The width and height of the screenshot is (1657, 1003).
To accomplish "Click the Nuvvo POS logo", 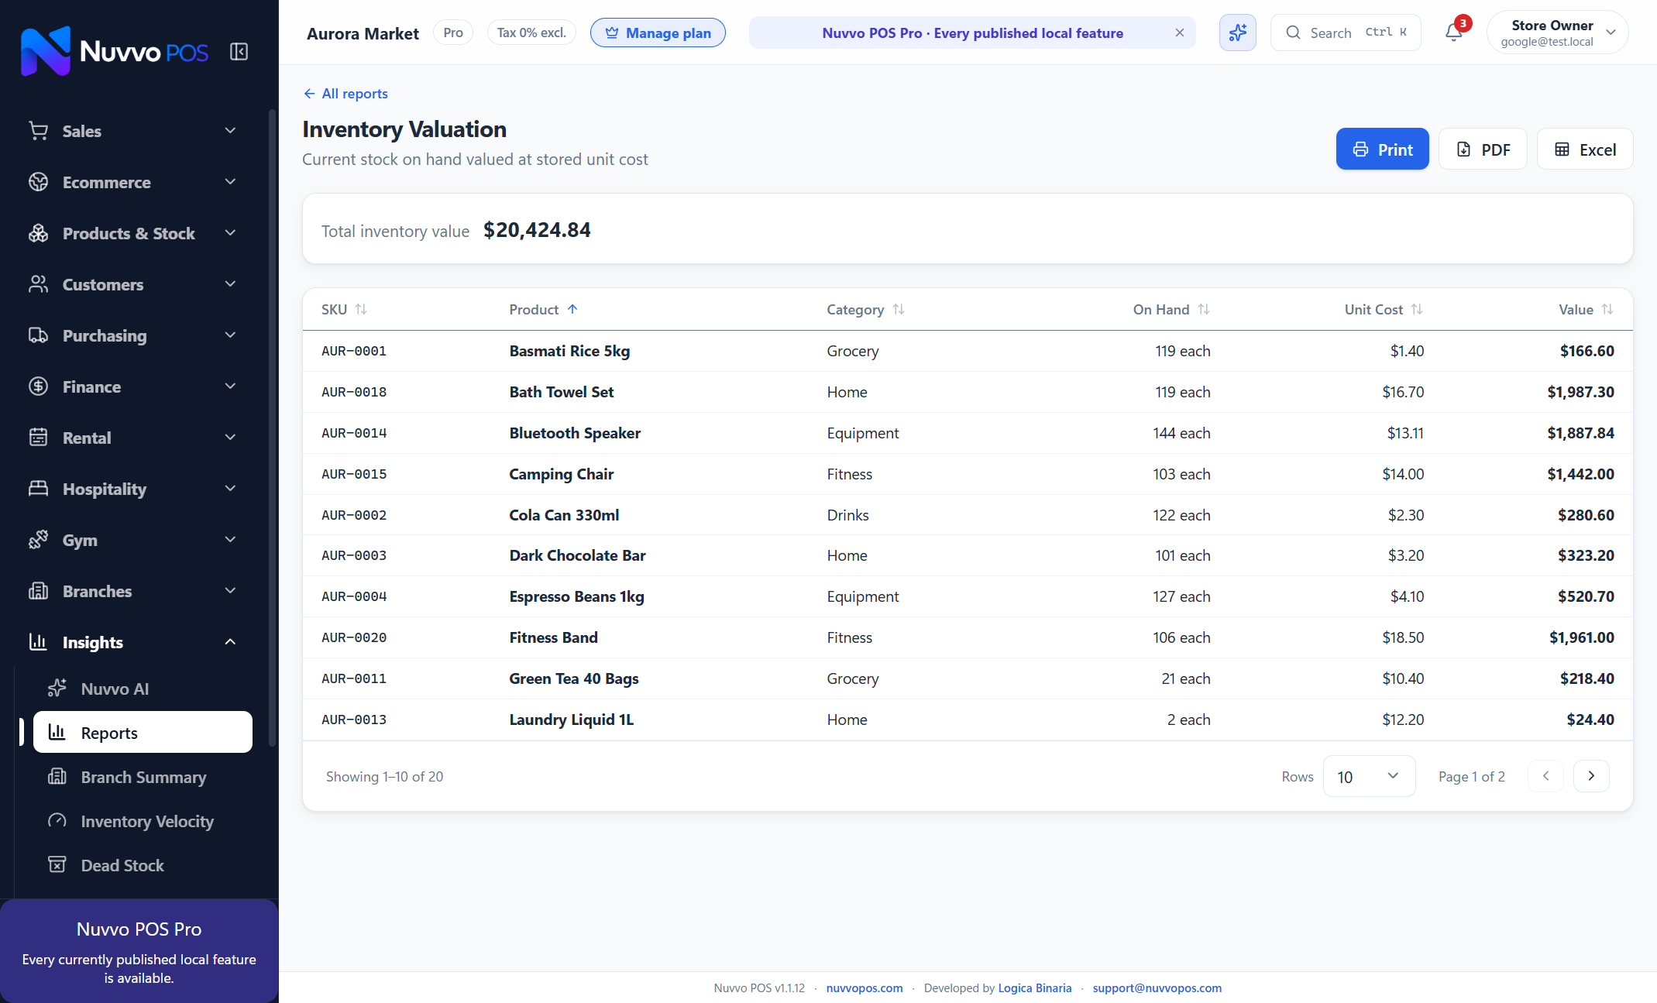I will tap(115, 51).
